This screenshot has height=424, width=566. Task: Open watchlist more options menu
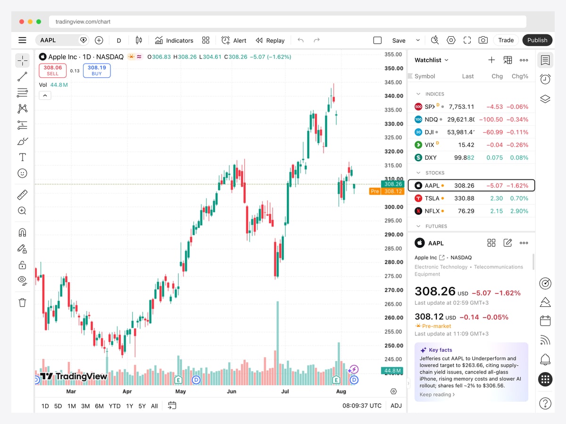(524, 60)
